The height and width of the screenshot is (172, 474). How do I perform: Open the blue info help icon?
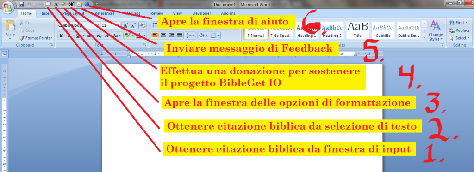87,4
